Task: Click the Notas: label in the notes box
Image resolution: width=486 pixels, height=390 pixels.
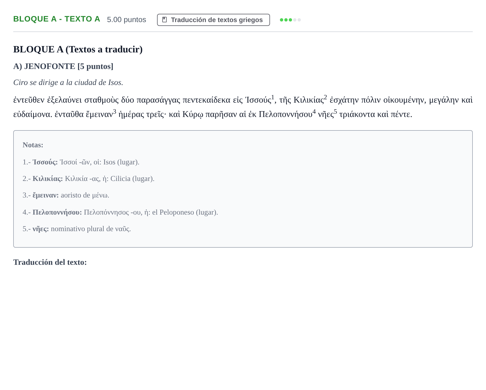Action: 33,145
